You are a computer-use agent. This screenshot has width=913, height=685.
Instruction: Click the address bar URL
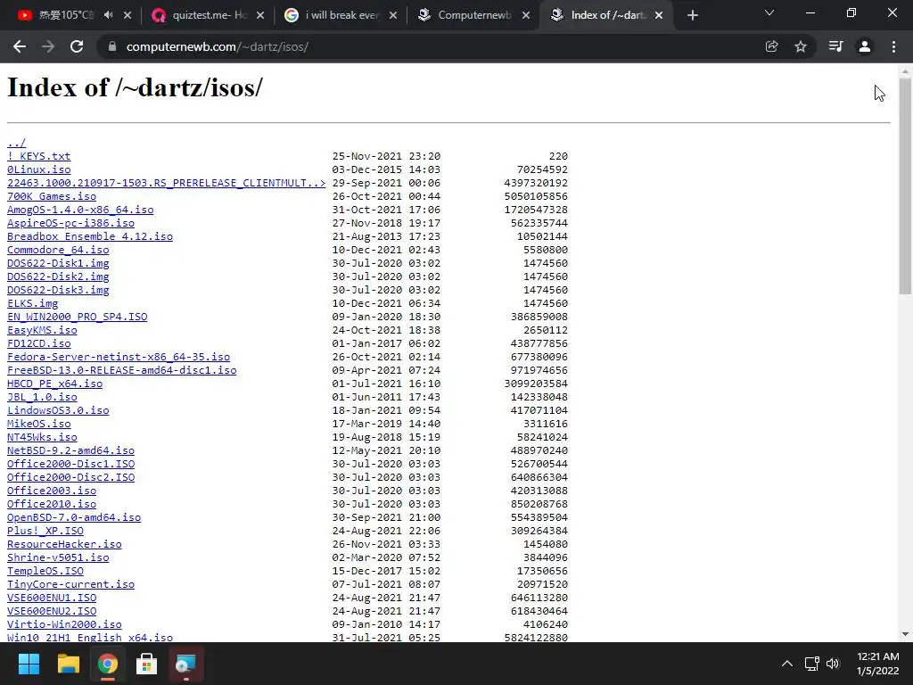(x=218, y=46)
